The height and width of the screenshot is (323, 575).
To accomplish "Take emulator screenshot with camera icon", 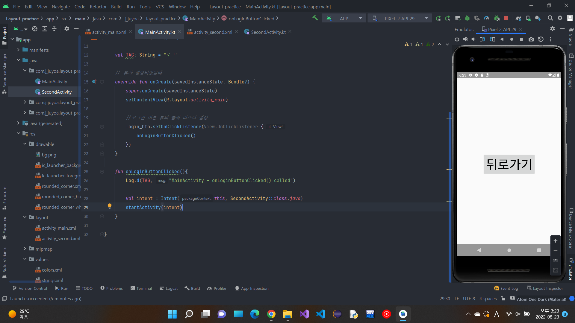I will pos(531,39).
